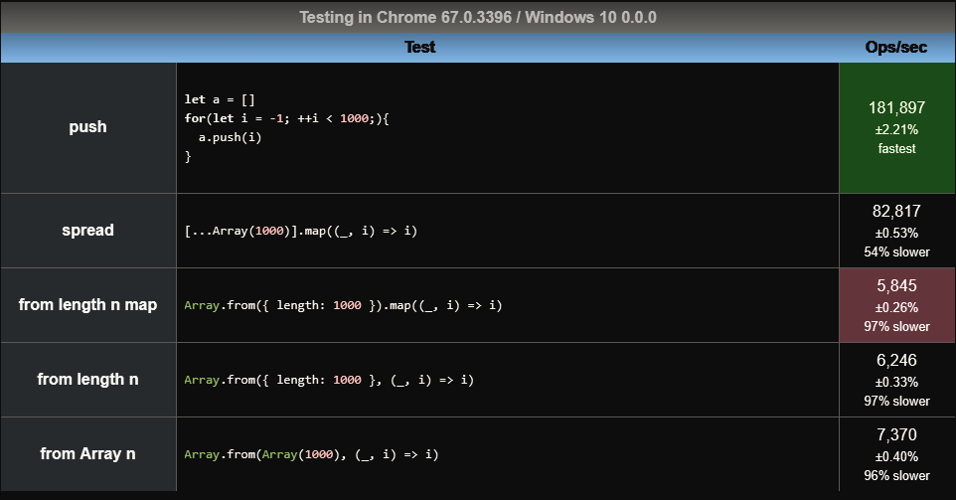This screenshot has height=500, width=956.
Task: Click the from length n map label
Action: click(x=87, y=305)
